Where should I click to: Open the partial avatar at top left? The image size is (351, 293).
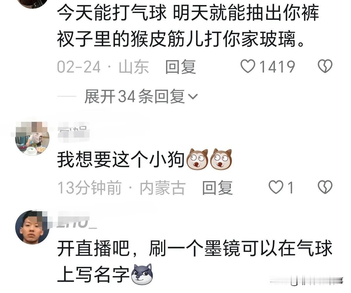[x=32, y=3]
